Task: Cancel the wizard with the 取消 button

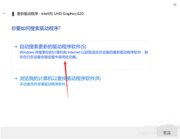Action: click(x=167, y=133)
